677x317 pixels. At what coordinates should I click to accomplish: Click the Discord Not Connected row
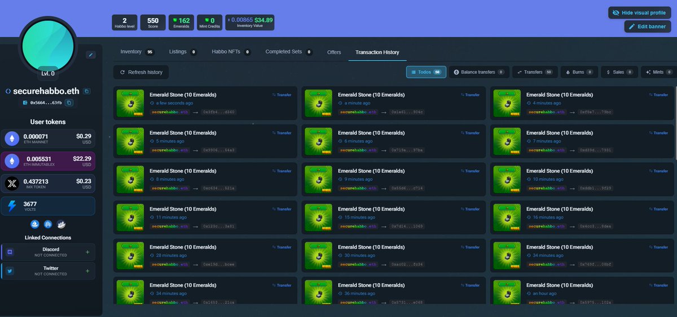click(x=48, y=252)
